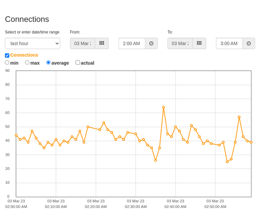This screenshot has width=260, height=210.
Task: Click the data point at 53 near 02:22
Action: tap(104, 123)
